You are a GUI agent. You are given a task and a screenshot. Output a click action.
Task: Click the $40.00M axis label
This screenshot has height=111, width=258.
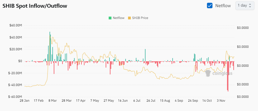click(x=16, y=37)
